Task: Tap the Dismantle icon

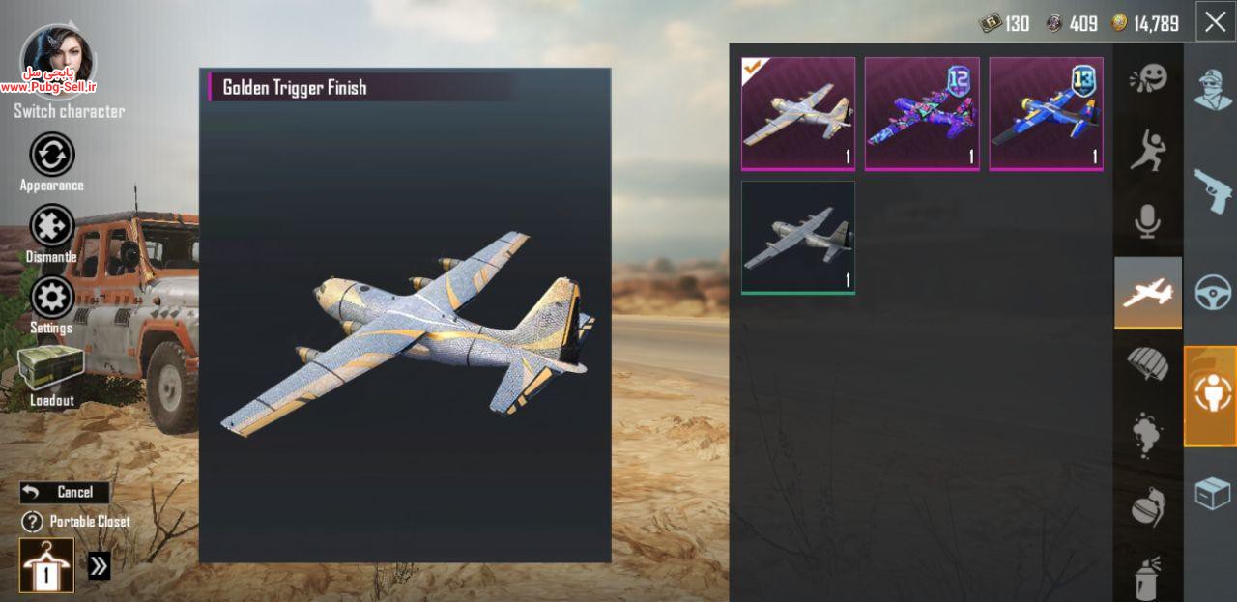Action: pyautogui.click(x=51, y=226)
